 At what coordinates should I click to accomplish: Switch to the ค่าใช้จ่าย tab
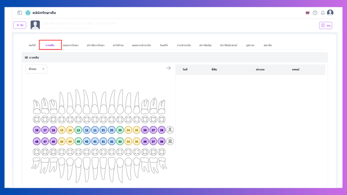pos(118,45)
